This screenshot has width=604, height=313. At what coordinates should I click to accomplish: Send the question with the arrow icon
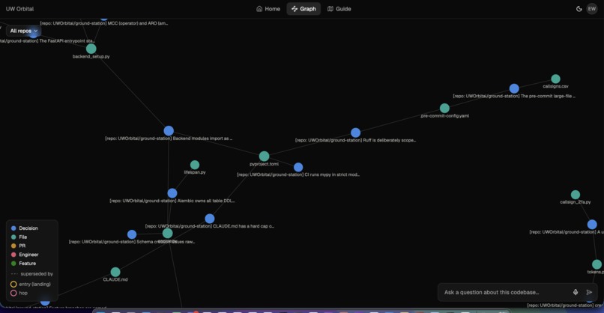pyautogui.click(x=589, y=292)
